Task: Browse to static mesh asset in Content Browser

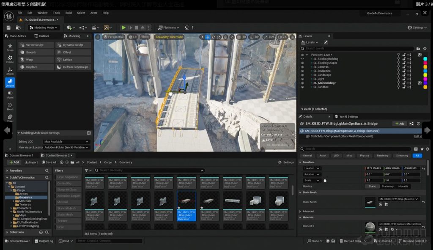Action: [x=386, y=204]
